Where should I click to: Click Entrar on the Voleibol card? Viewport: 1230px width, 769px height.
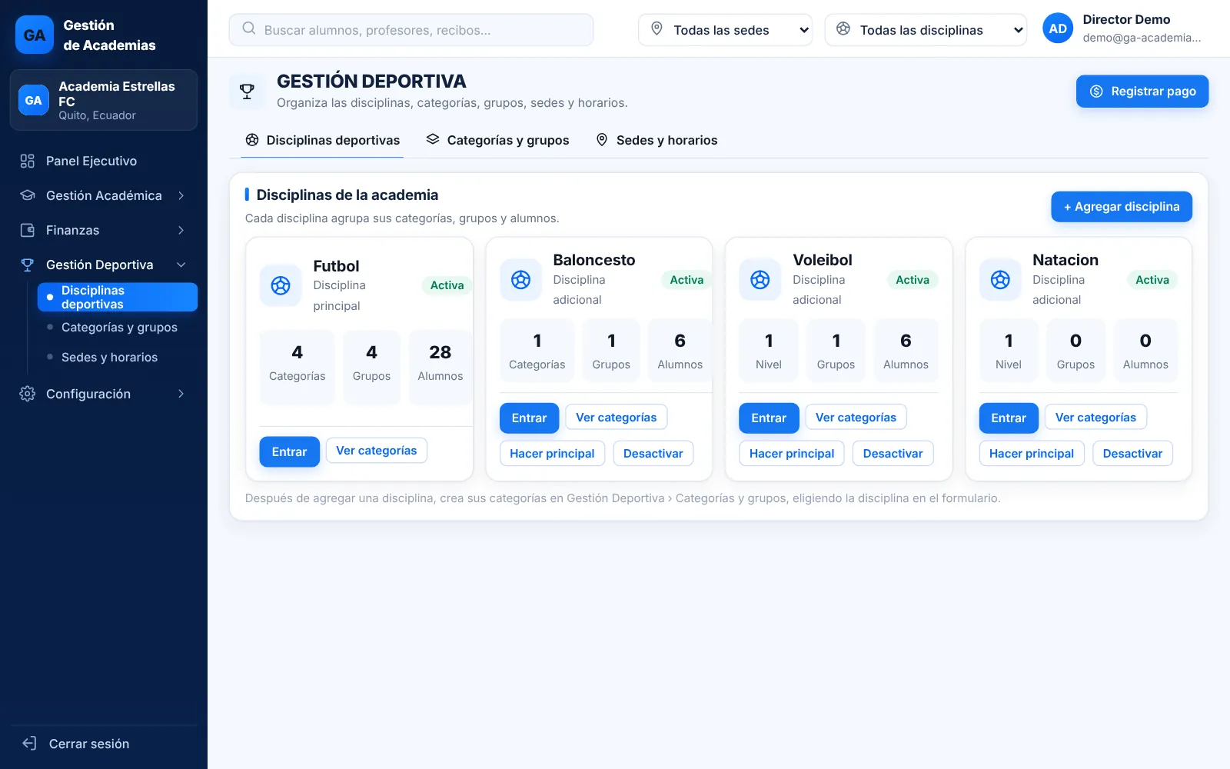point(769,418)
